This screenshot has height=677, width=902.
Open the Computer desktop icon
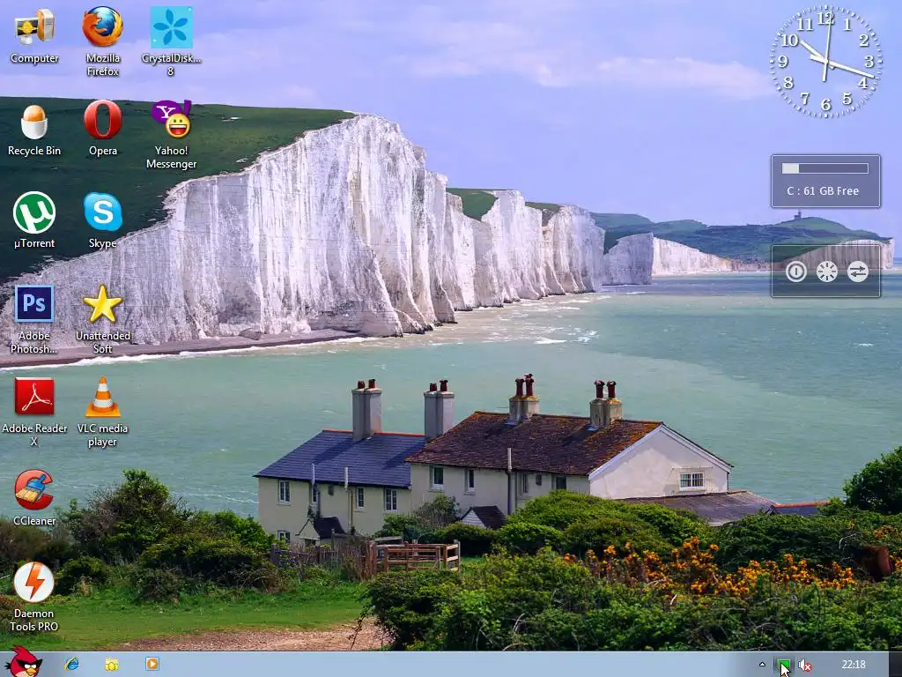click(34, 35)
